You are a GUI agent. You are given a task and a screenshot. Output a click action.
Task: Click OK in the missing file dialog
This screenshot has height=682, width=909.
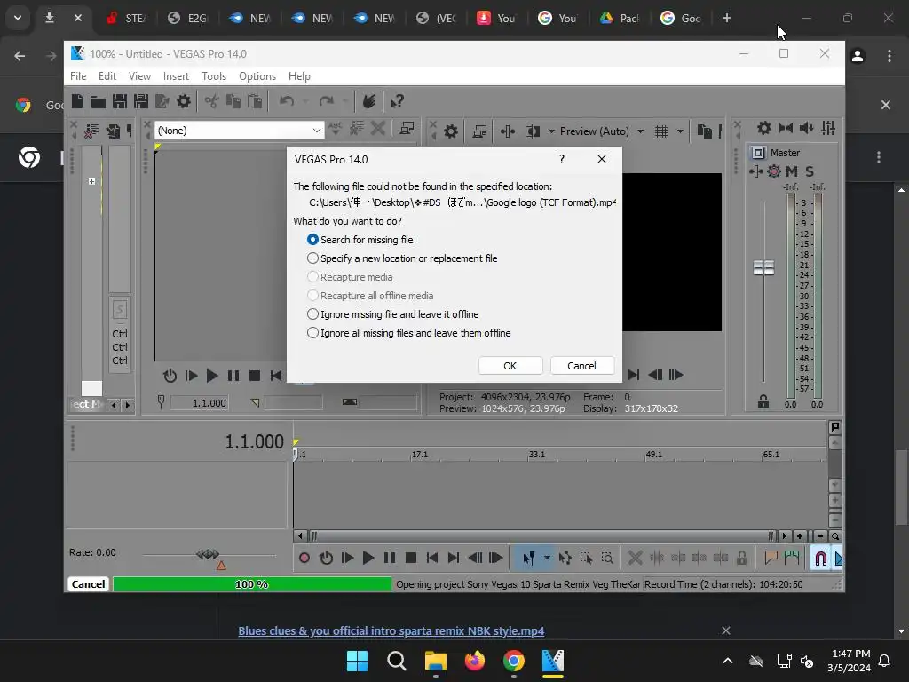(510, 365)
